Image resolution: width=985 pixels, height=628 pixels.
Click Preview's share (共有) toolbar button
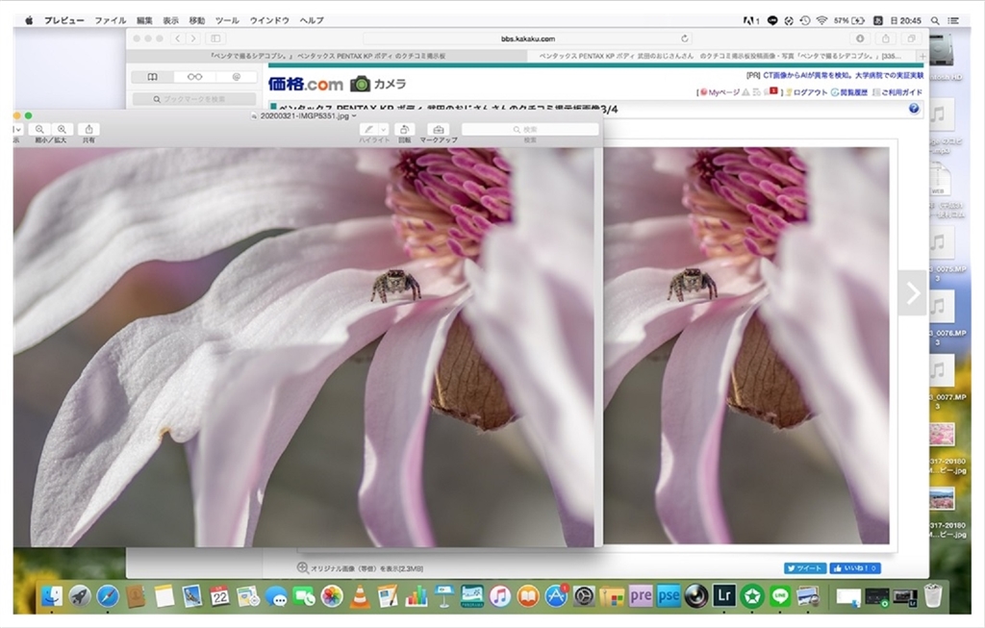(x=88, y=130)
